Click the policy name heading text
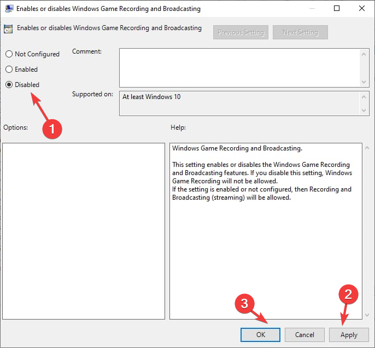375x348 pixels. (109, 28)
